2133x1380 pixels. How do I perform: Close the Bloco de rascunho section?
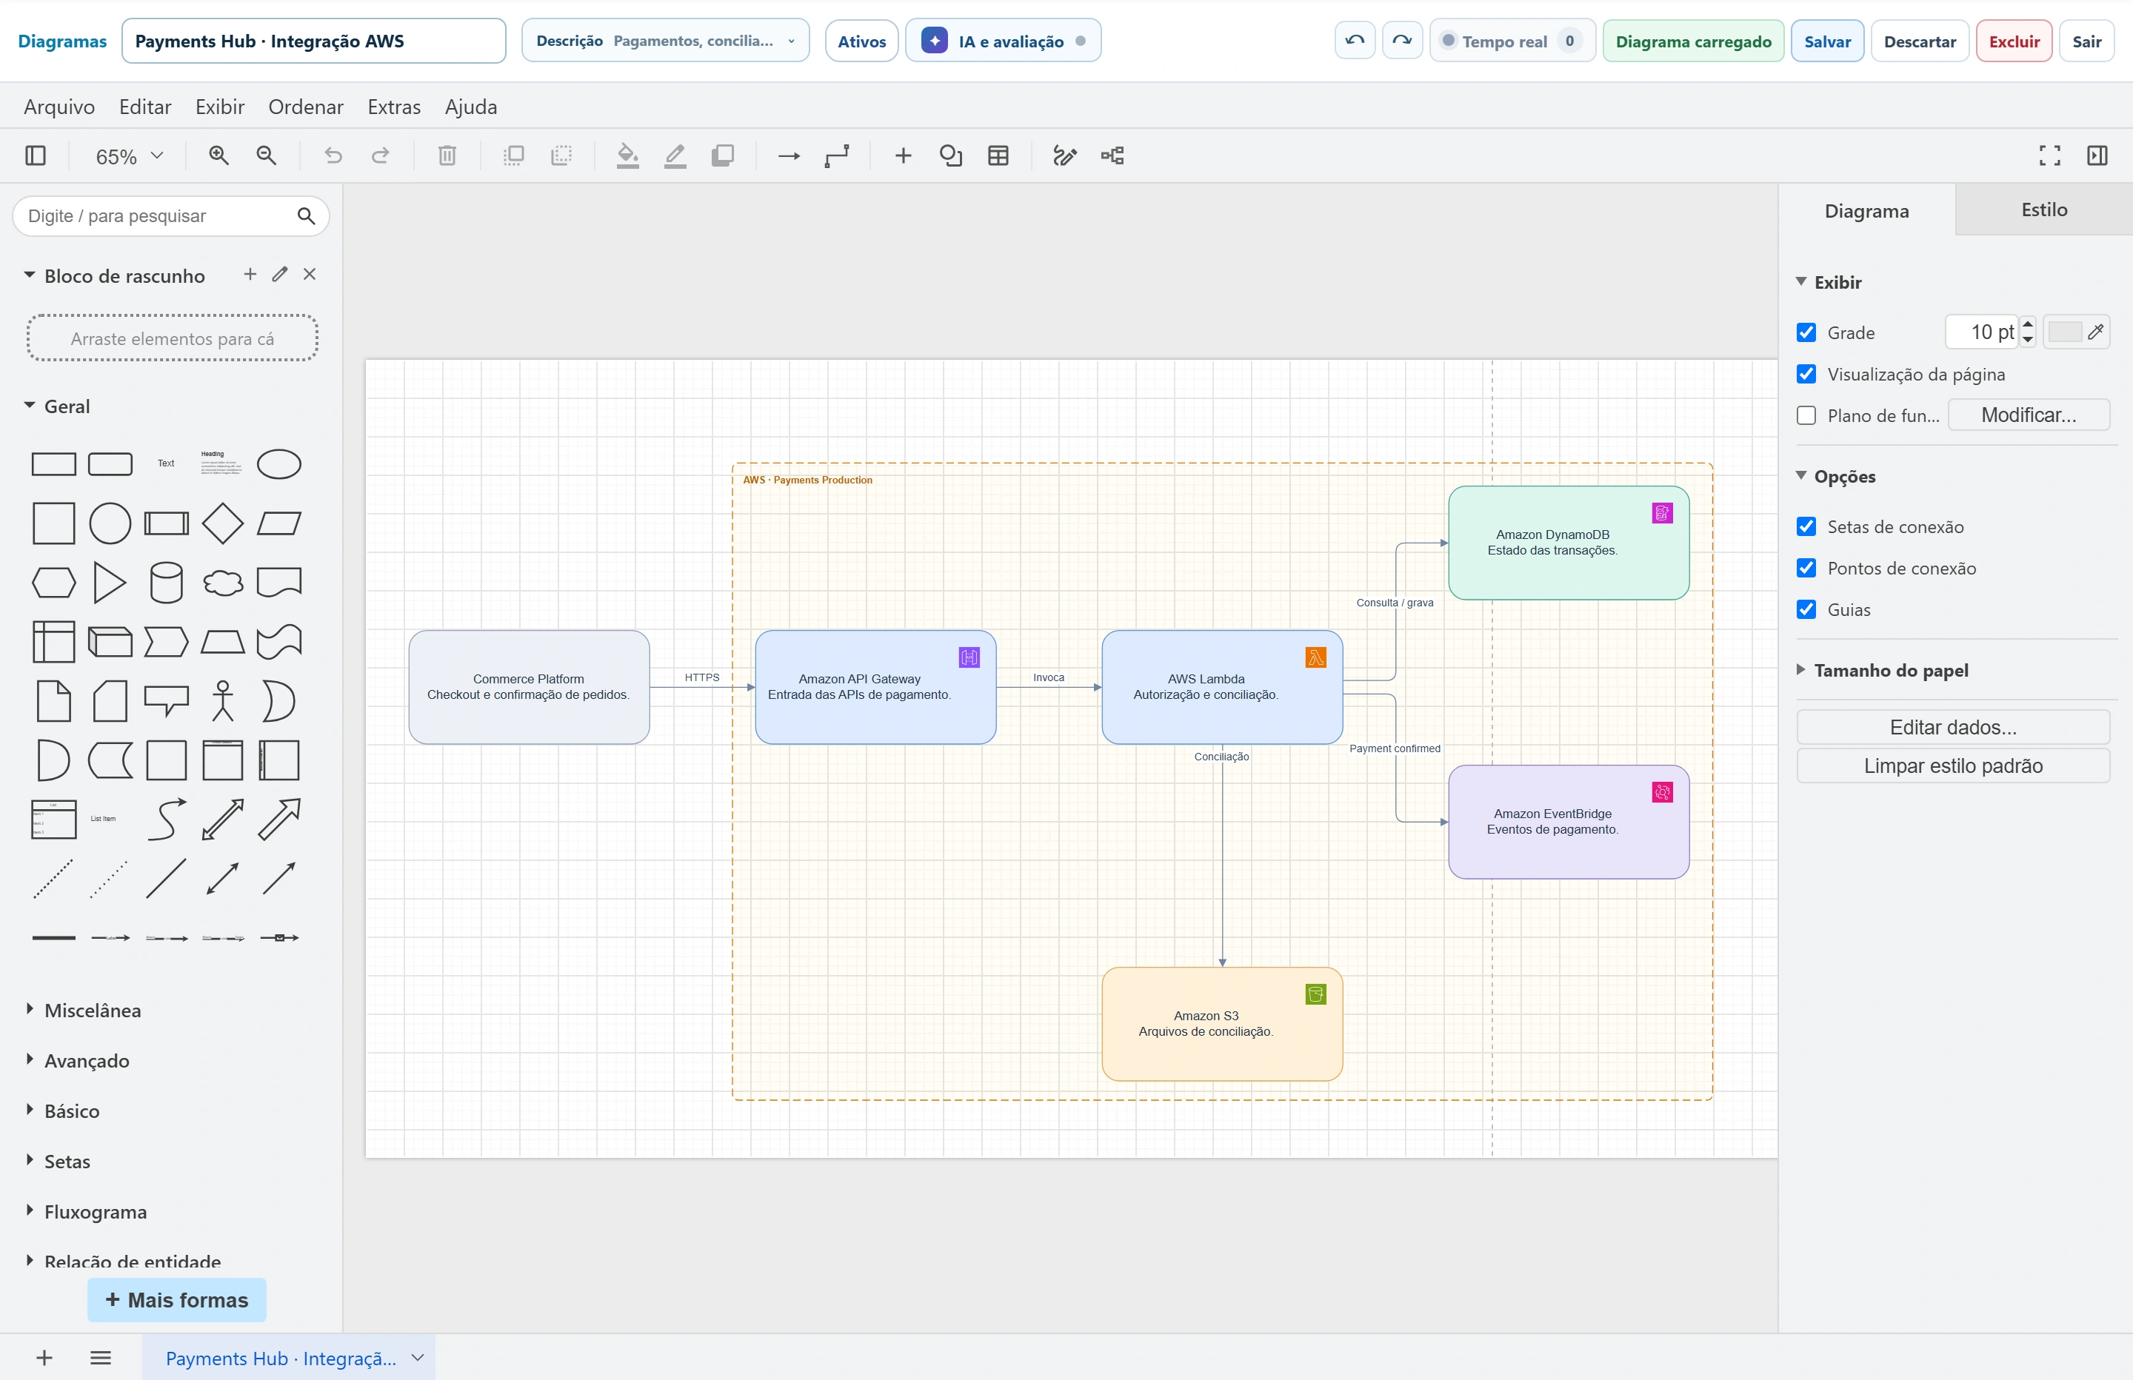point(309,274)
